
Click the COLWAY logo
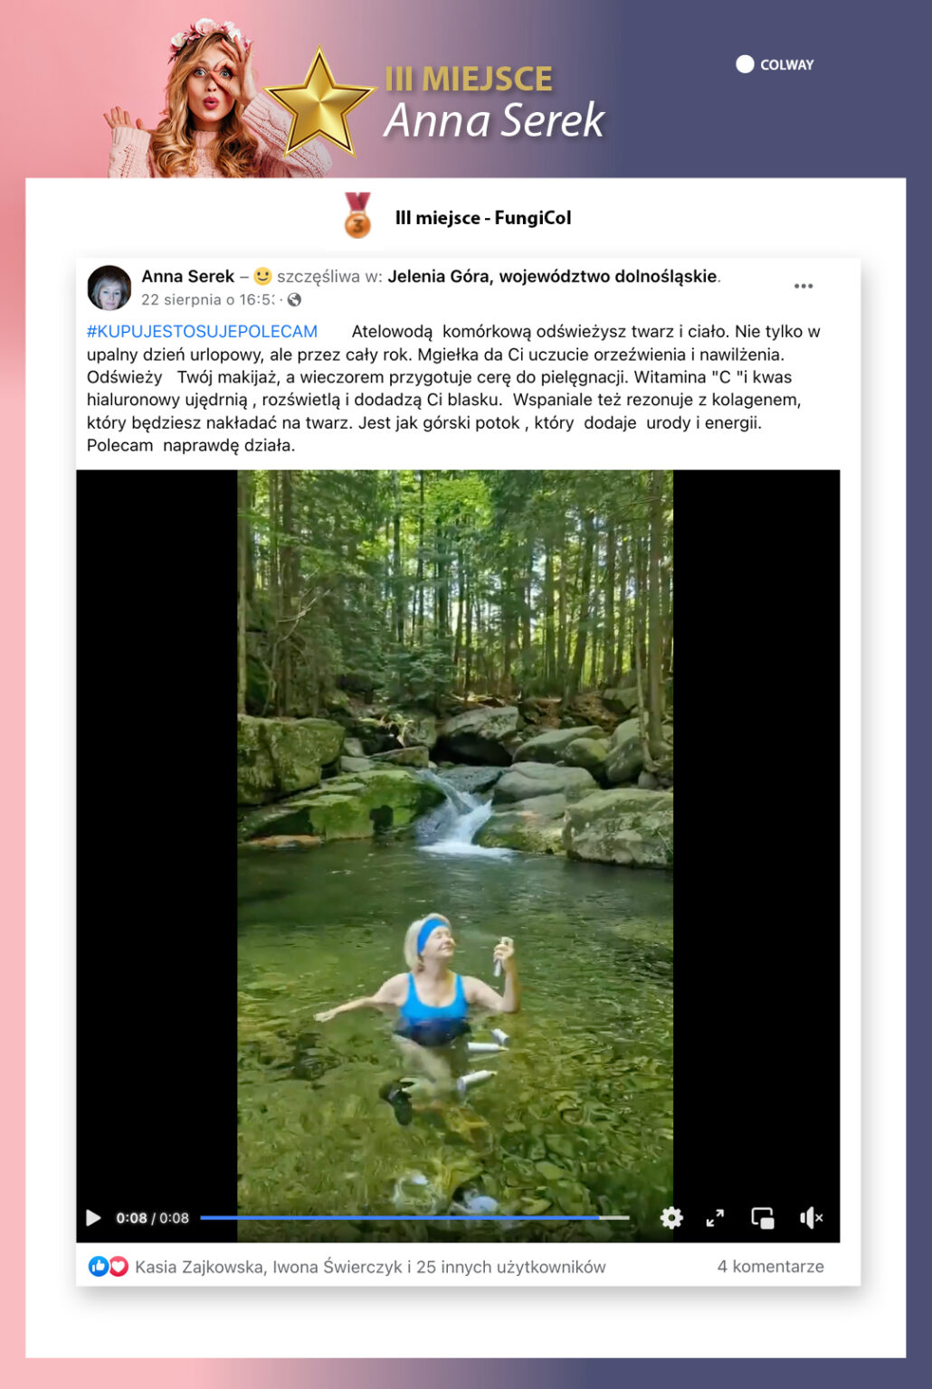pyautogui.click(x=775, y=64)
